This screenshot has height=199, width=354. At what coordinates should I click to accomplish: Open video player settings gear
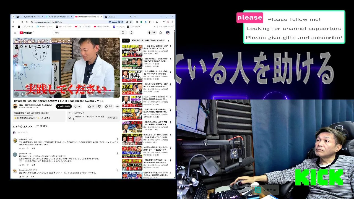[x=103, y=94]
